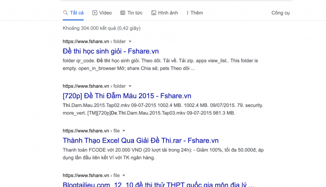
Task: Open Blogtailieu.com đề thi thử THPT result
Action: (x=158, y=184)
